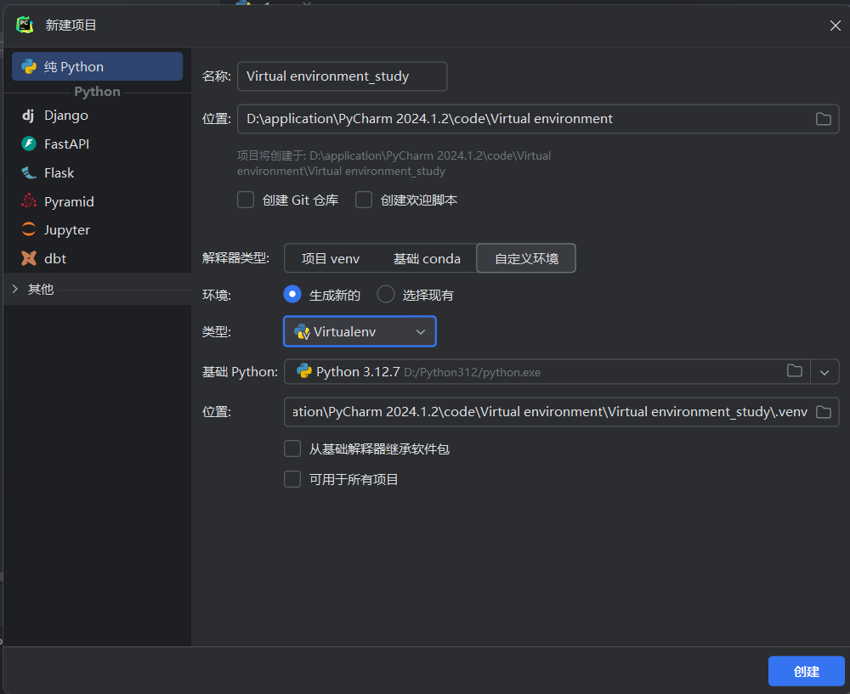Screen dimensions: 850x694
Task: Select 纯 Python project type
Action: pyautogui.click(x=98, y=66)
